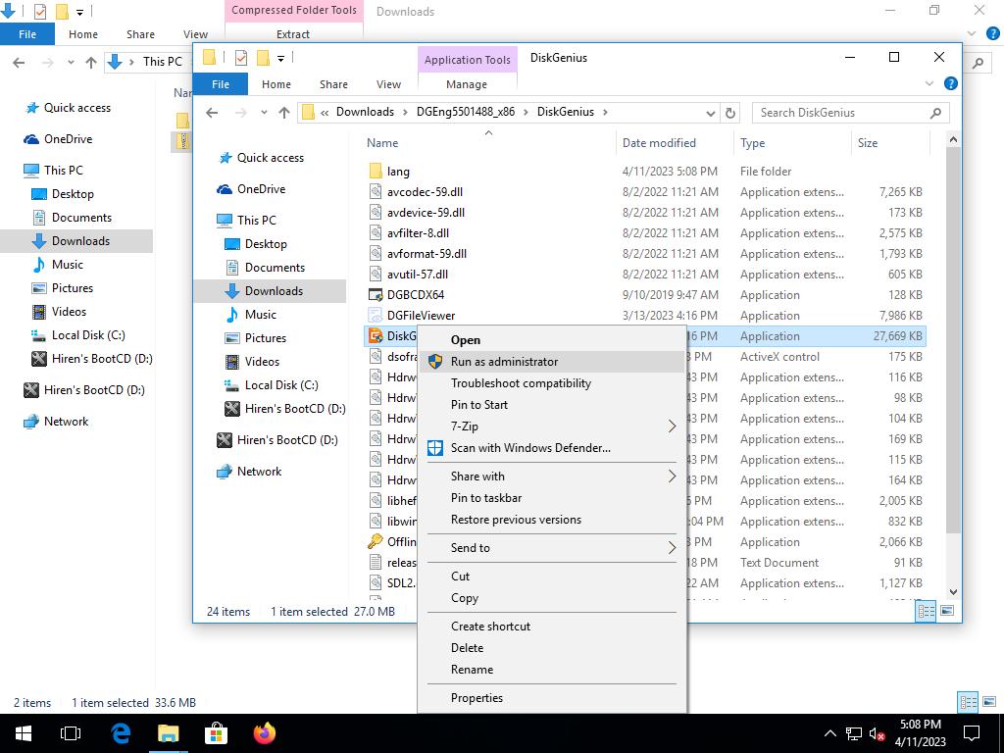This screenshot has height=753, width=1004.
Task: Select Scan with Windows Defender option
Action: coord(529,448)
